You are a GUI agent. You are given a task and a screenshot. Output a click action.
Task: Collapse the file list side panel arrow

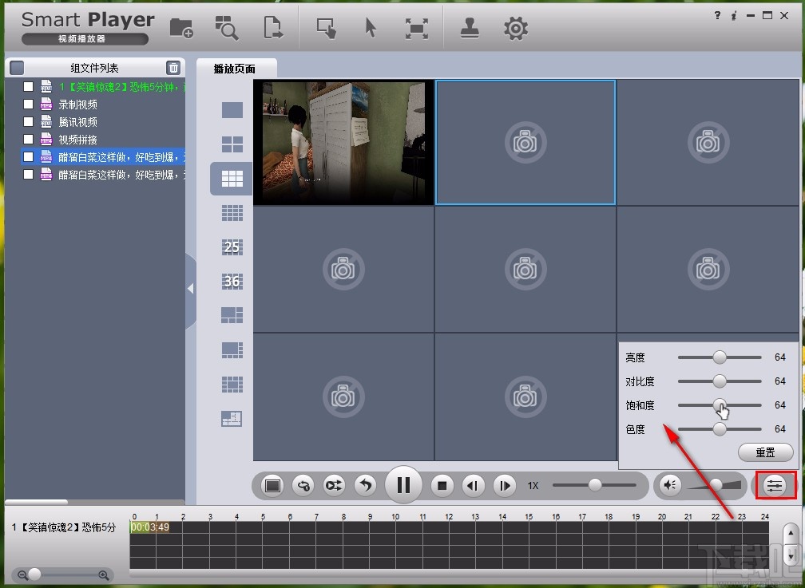point(190,289)
